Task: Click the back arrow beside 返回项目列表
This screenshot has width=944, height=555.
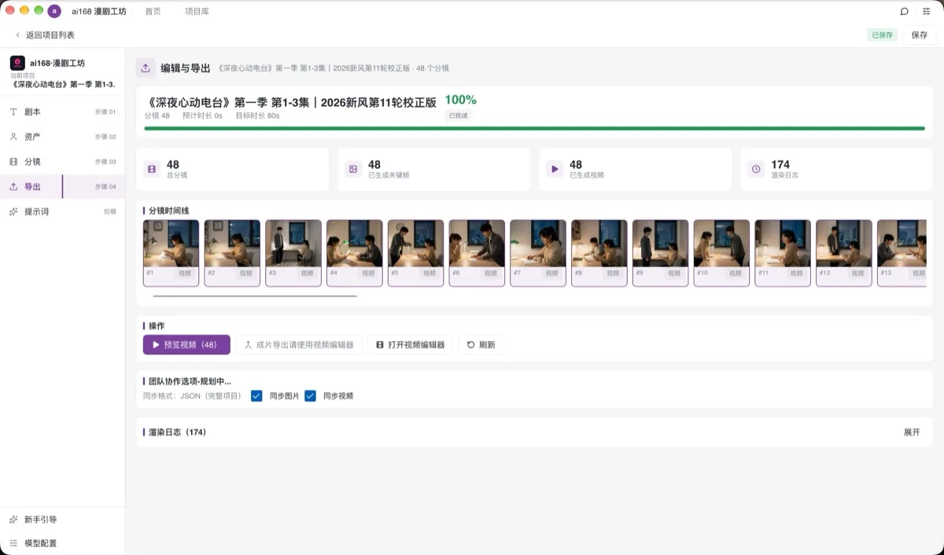Action: 18,35
